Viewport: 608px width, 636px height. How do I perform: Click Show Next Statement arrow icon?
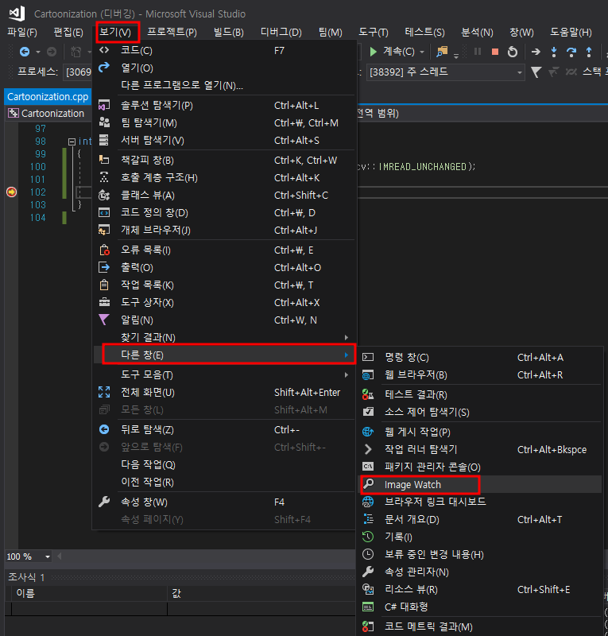pyautogui.click(x=536, y=52)
